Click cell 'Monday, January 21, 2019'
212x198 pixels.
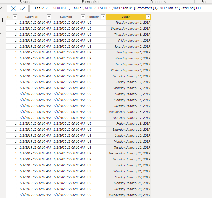[129, 141]
